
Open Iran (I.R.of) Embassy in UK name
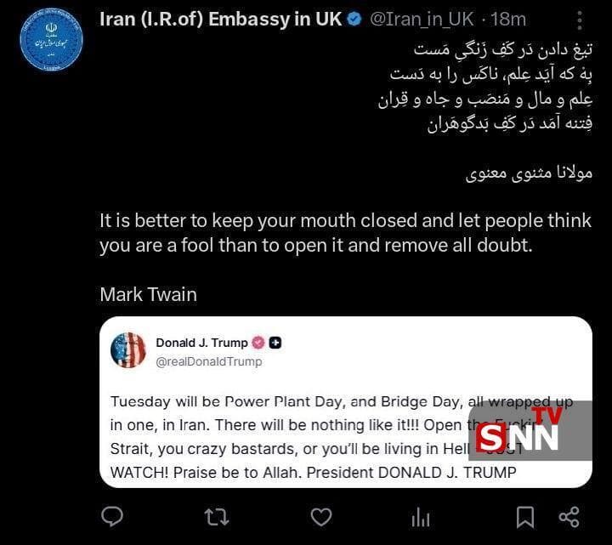[x=220, y=19]
